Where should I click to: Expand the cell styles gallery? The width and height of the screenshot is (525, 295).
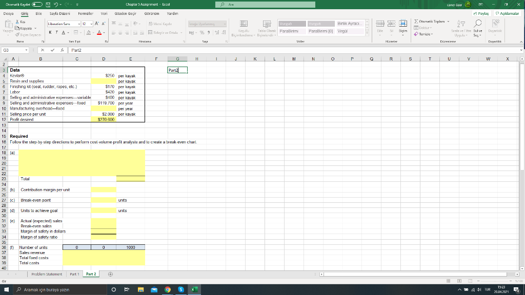pyautogui.click(x=367, y=33)
